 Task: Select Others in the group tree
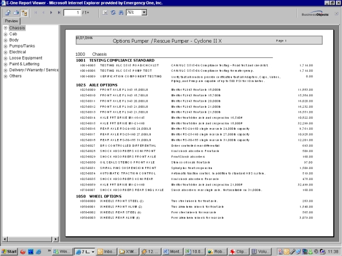pos(15,76)
